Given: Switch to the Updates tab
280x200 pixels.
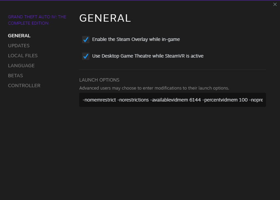Looking at the screenshot, I should (19, 46).
